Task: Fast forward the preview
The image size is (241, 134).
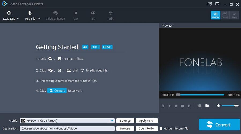Action: click(x=176, y=106)
